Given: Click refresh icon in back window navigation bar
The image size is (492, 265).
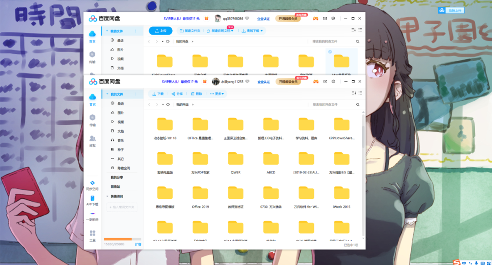Looking at the screenshot, I should (x=168, y=42).
